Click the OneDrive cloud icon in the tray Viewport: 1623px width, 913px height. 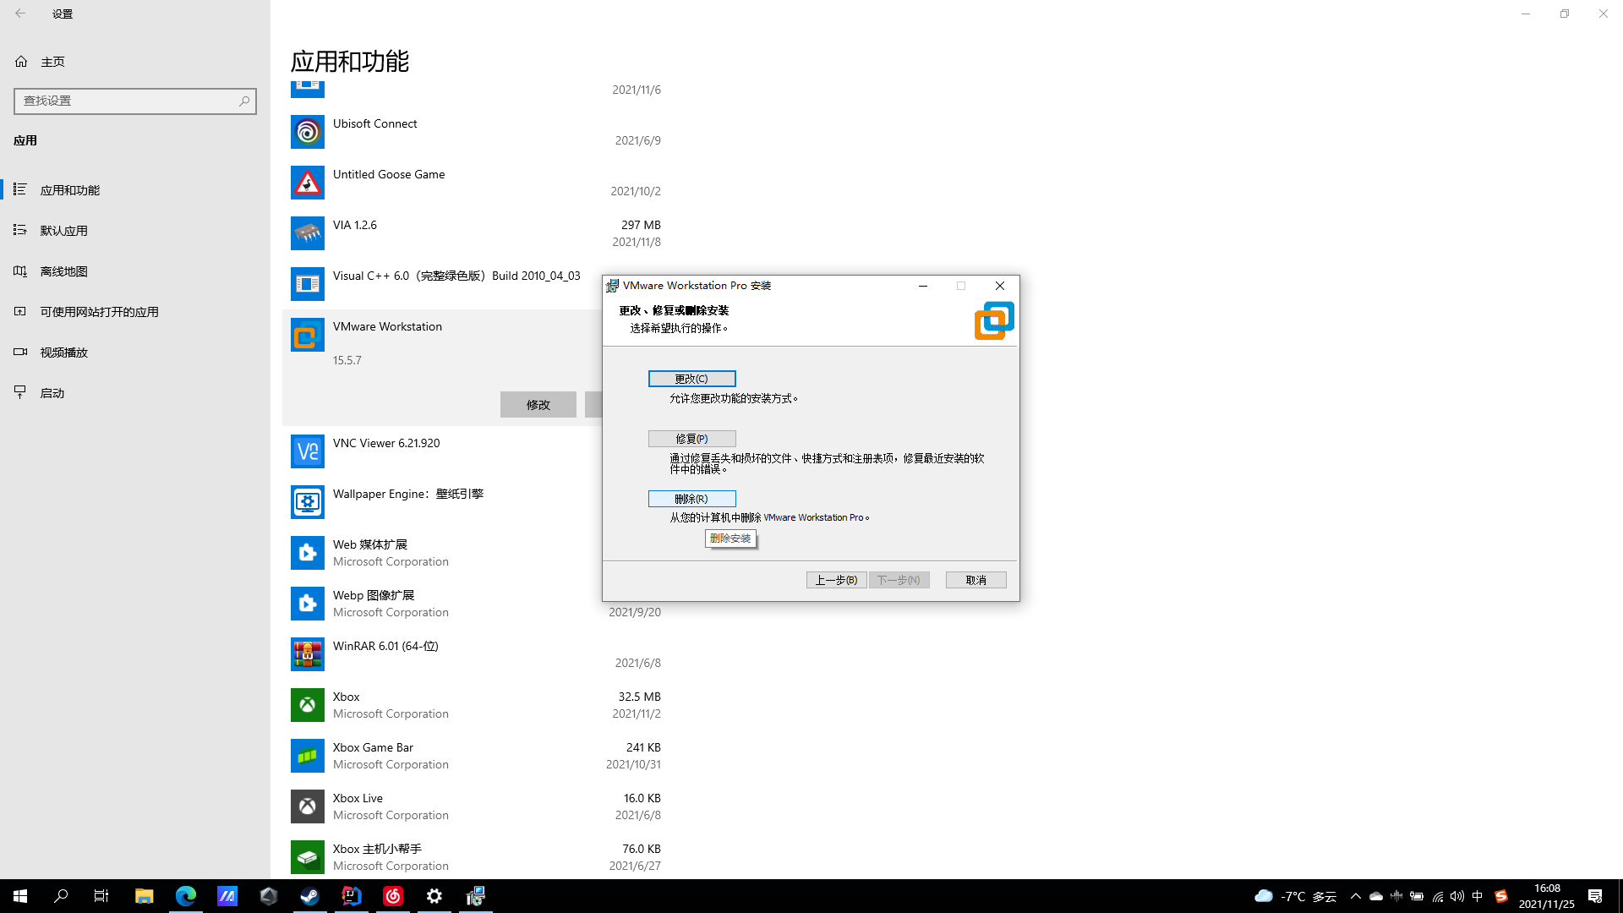tap(1375, 896)
